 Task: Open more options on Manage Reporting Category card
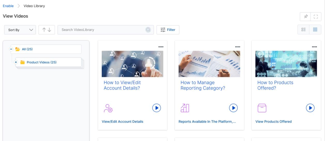(x=237, y=47)
